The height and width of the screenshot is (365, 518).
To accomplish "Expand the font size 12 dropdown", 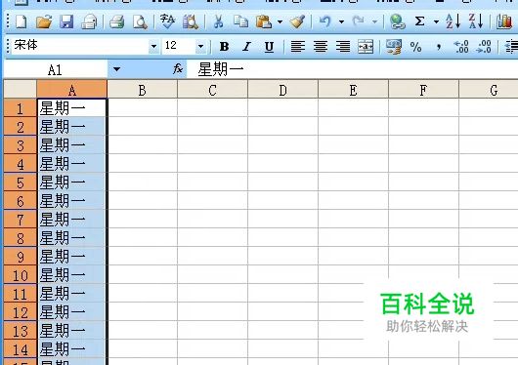I will 200,46.
